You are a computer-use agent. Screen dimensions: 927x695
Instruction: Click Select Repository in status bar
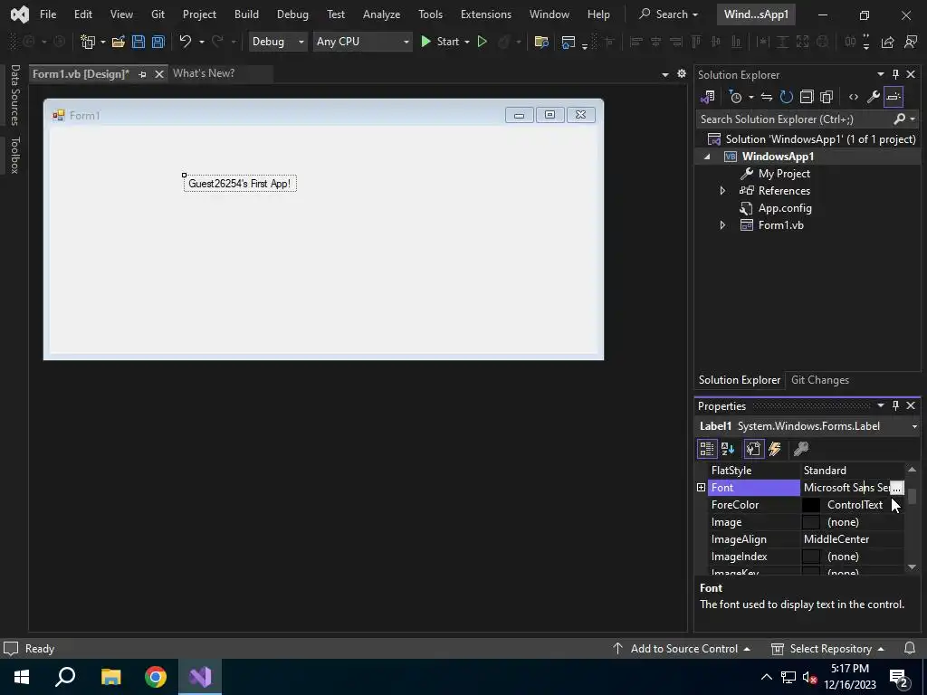point(827,649)
